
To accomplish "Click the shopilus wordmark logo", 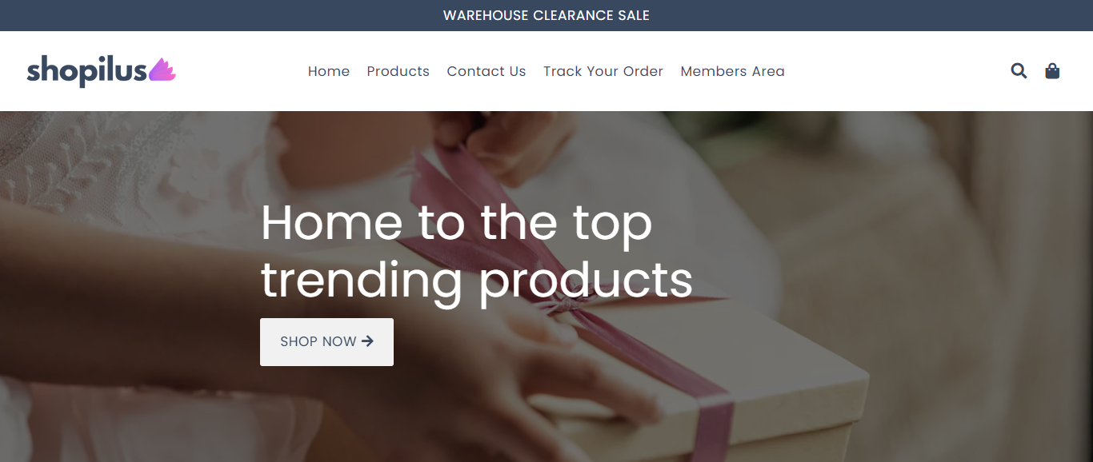I will coord(87,72).
